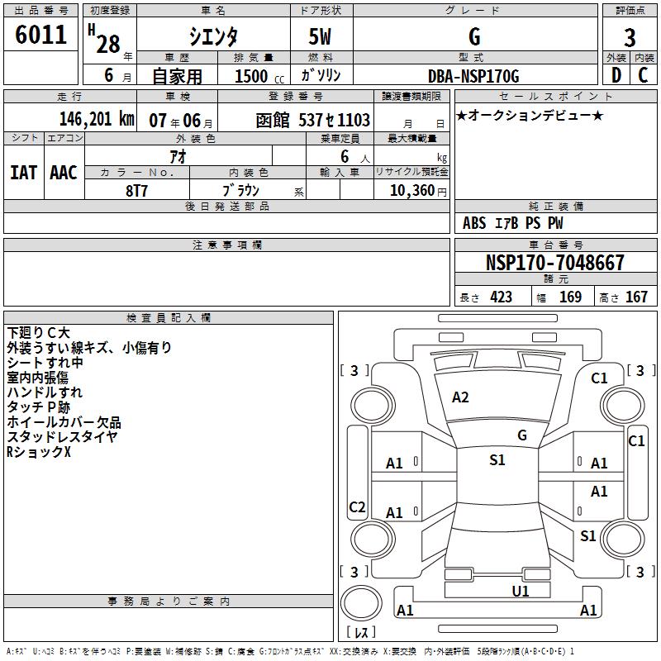The width and height of the screenshot is (661, 661).
Task: Click fuel type ガソリン
Action: click(x=321, y=75)
